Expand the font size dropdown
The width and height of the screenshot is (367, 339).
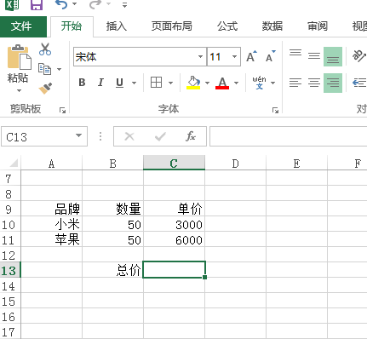(235, 57)
